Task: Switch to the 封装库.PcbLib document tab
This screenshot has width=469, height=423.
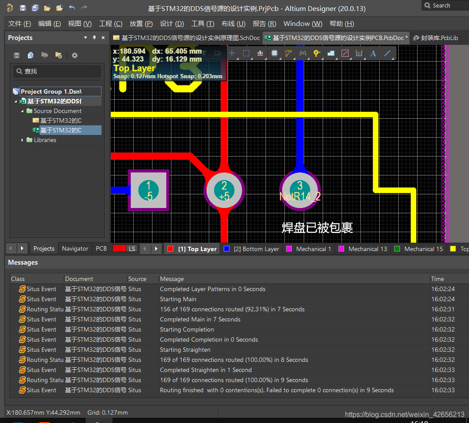Action: click(436, 38)
